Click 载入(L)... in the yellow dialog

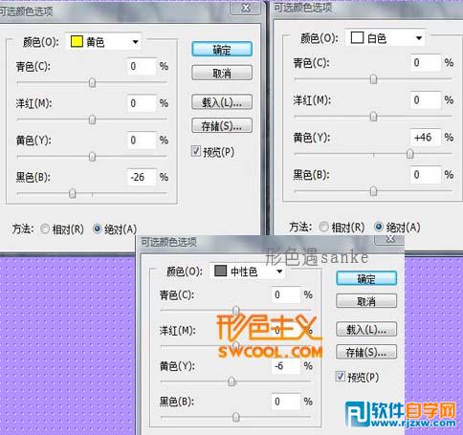click(x=222, y=102)
